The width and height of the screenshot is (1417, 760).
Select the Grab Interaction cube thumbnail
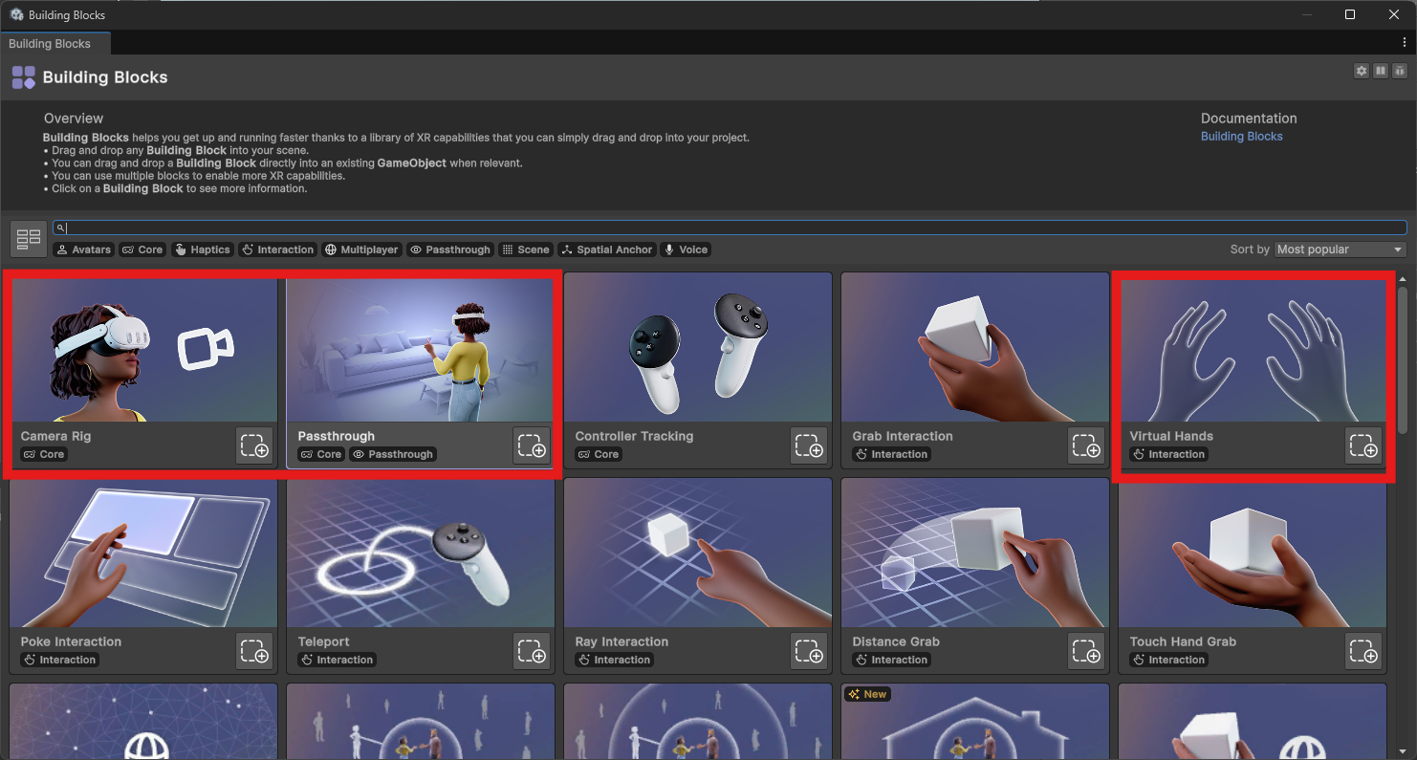pyautogui.click(x=975, y=347)
